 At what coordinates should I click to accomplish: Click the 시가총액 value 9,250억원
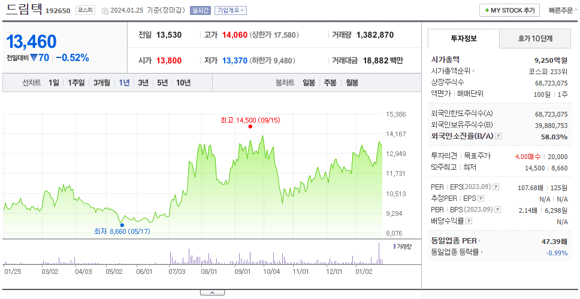(551, 60)
